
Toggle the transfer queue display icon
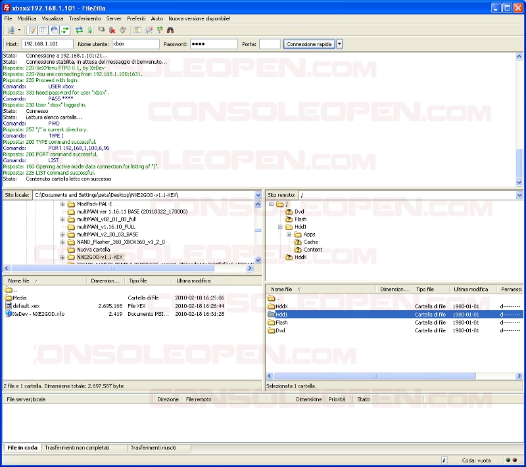65,30
